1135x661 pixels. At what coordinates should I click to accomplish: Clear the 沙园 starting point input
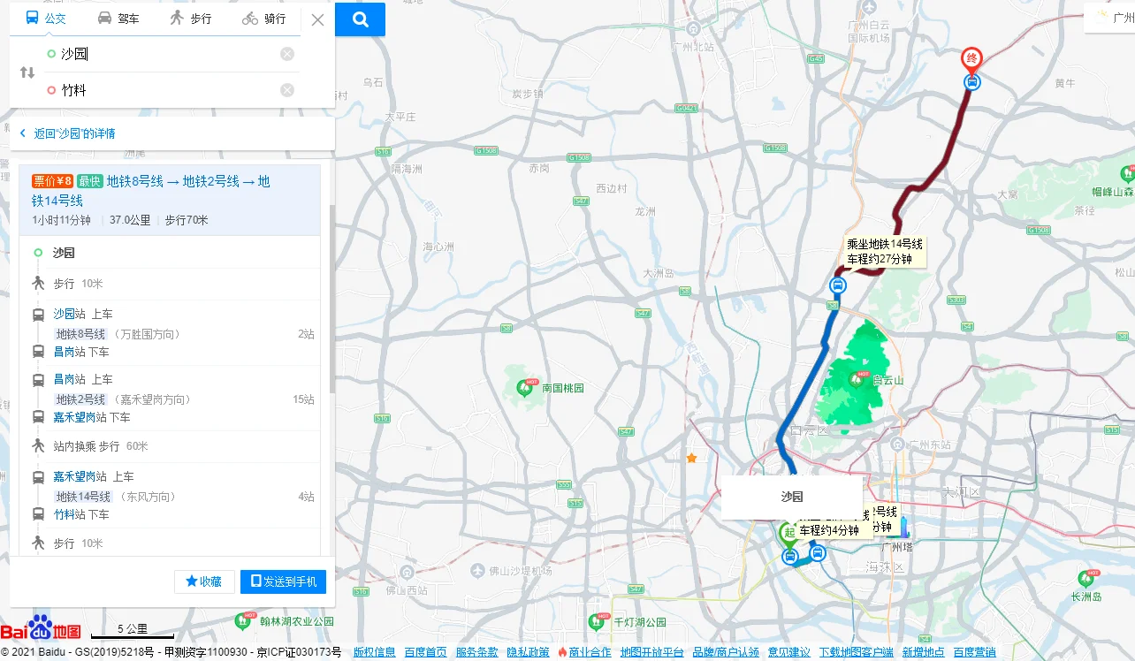pyautogui.click(x=286, y=54)
